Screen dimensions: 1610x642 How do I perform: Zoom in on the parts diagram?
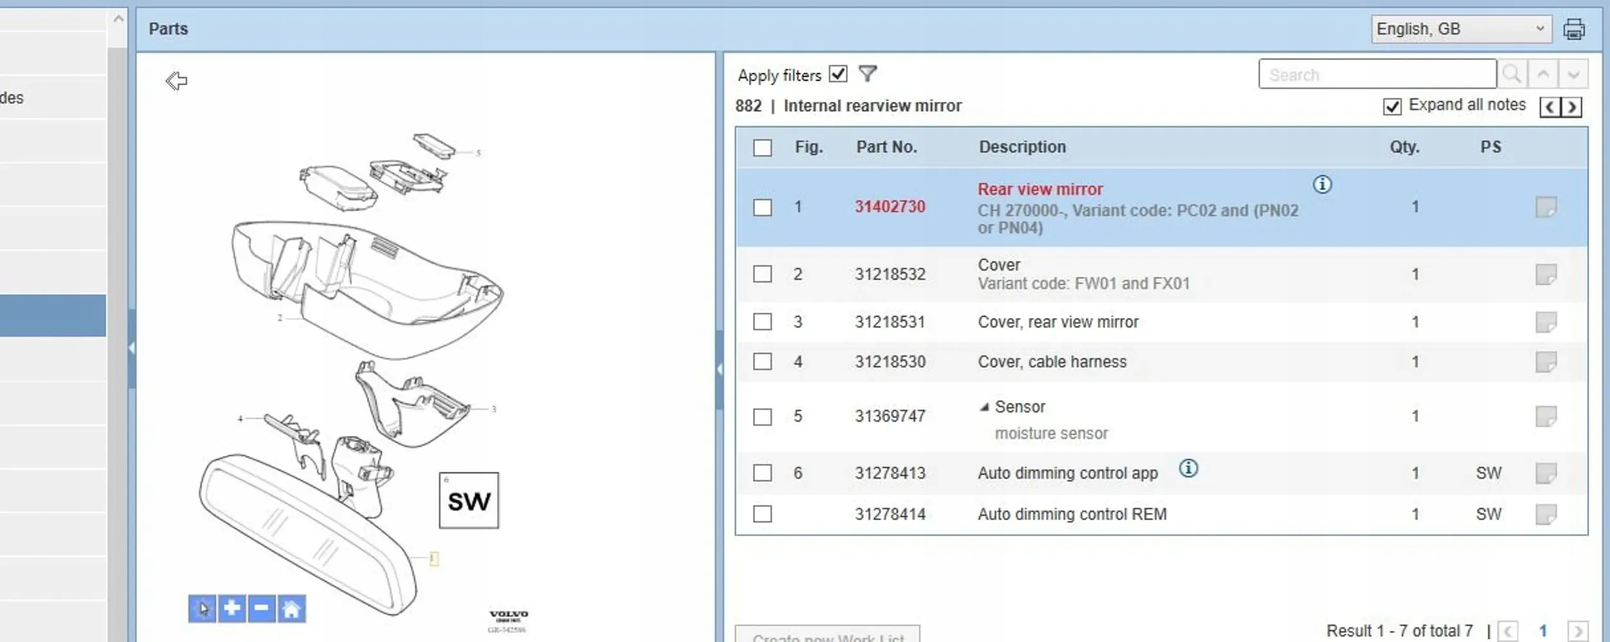232,609
